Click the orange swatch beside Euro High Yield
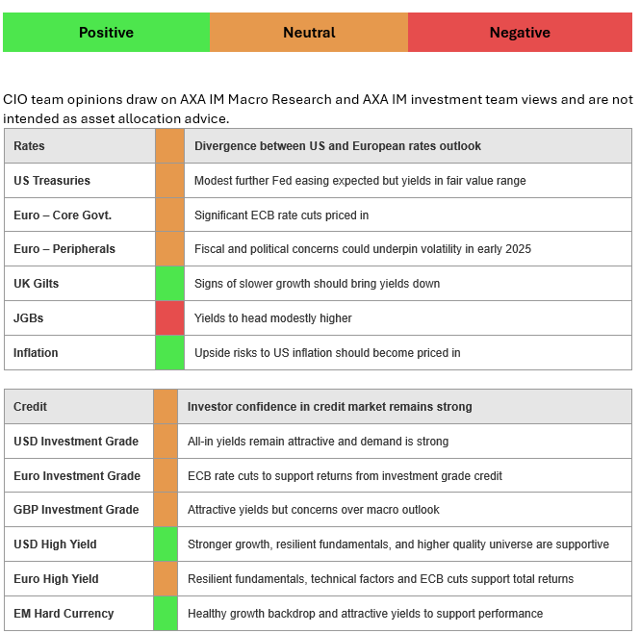 (x=166, y=579)
